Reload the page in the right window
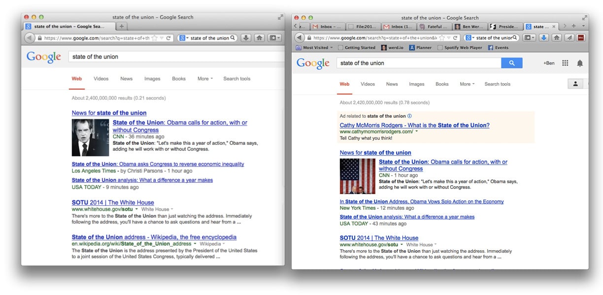The width and height of the screenshot is (603, 295). (454, 37)
